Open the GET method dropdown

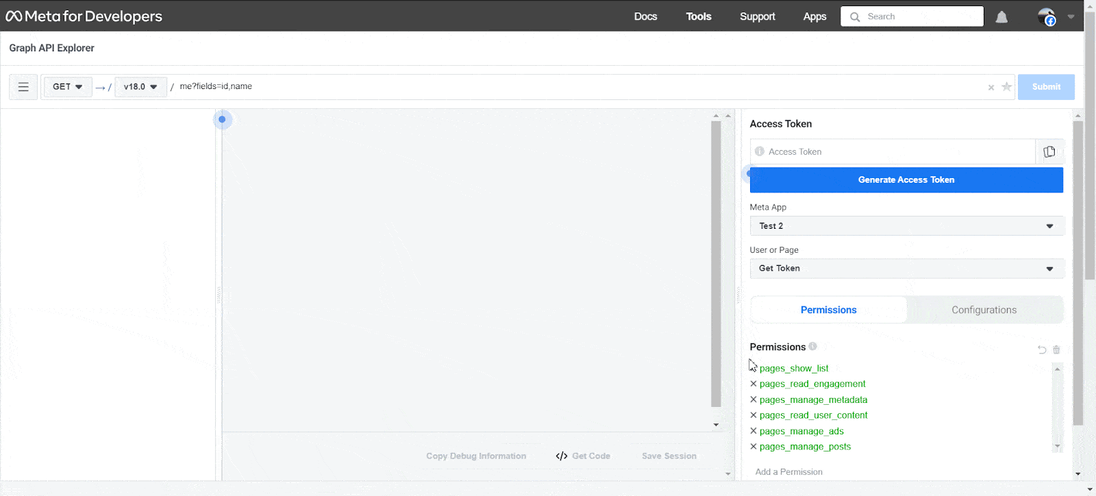(x=68, y=87)
